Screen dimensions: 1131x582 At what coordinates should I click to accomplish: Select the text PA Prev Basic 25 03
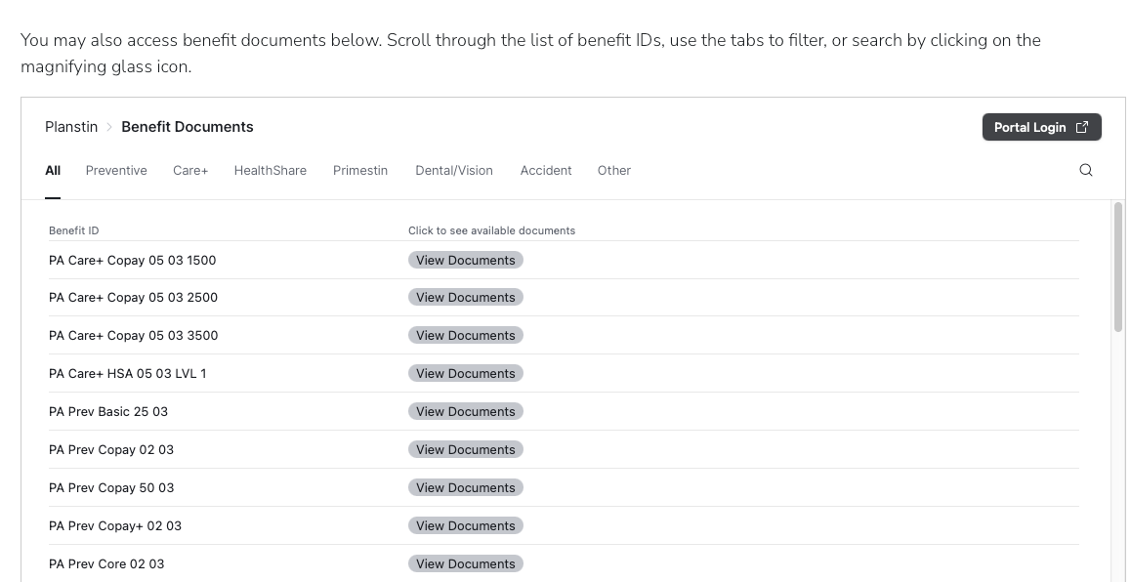pyautogui.click(x=108, y=412)
